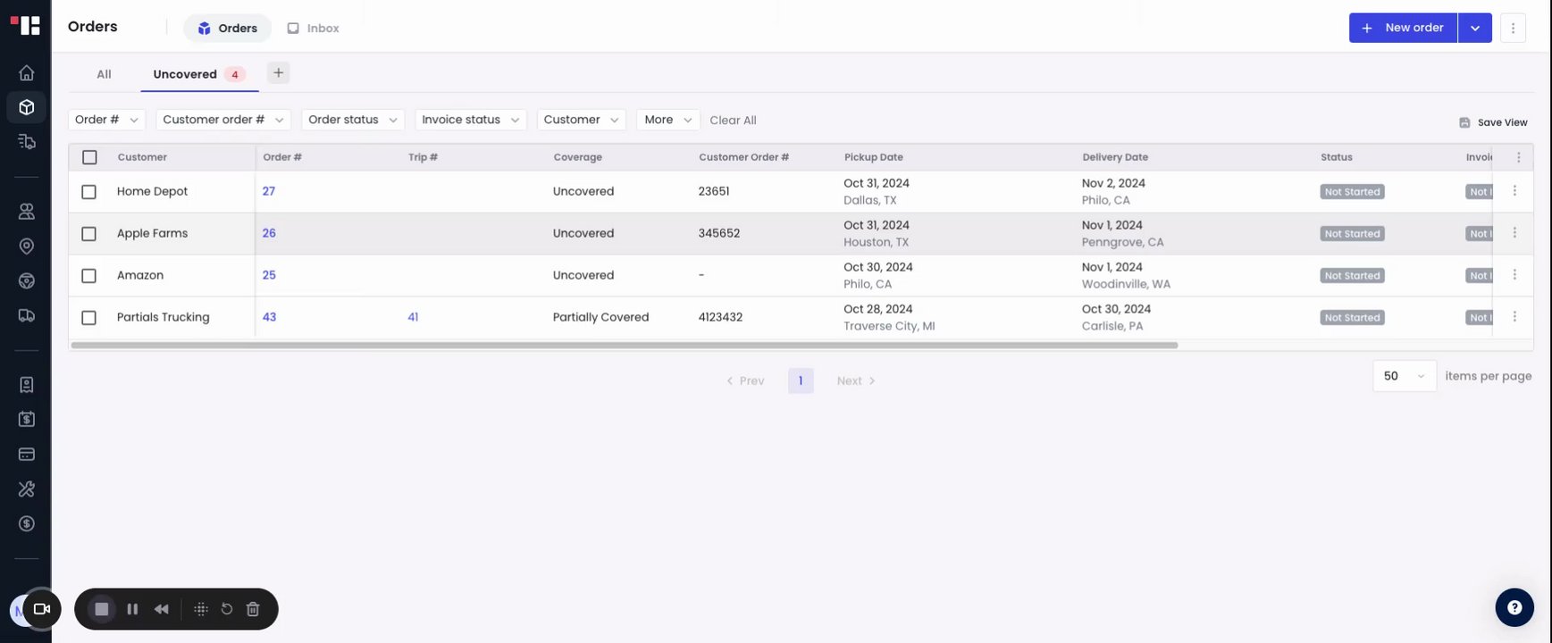Viewport: 1552px width, 643px height.
Task: Click the Partially Covered coverage cell
Action: [600, 317]
